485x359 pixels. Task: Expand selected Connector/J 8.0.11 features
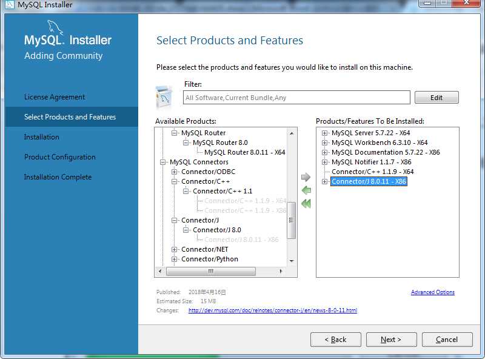click(x=324, y=181)
